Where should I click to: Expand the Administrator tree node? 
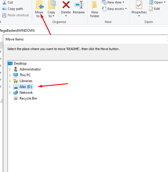(10, 69)
